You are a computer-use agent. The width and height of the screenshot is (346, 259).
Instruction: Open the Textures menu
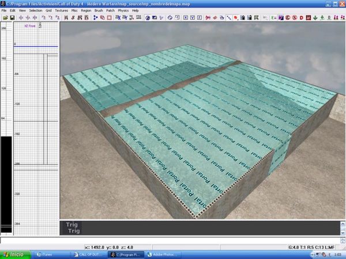(x=61, y=10)
